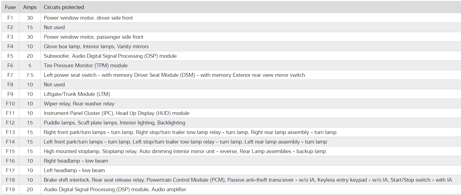Click the Glove box lamp row description
Image resolution: width=461 pixels, height=195 pixels.
[96, 47]
